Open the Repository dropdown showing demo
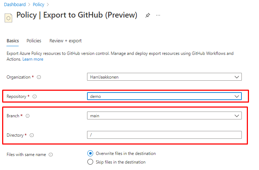The image size is (259, 170). pyautogui.click(x=164, y=96)
